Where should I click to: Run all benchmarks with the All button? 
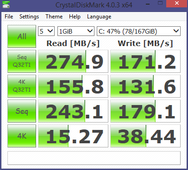pyautogui.click(x=22, y=36)
